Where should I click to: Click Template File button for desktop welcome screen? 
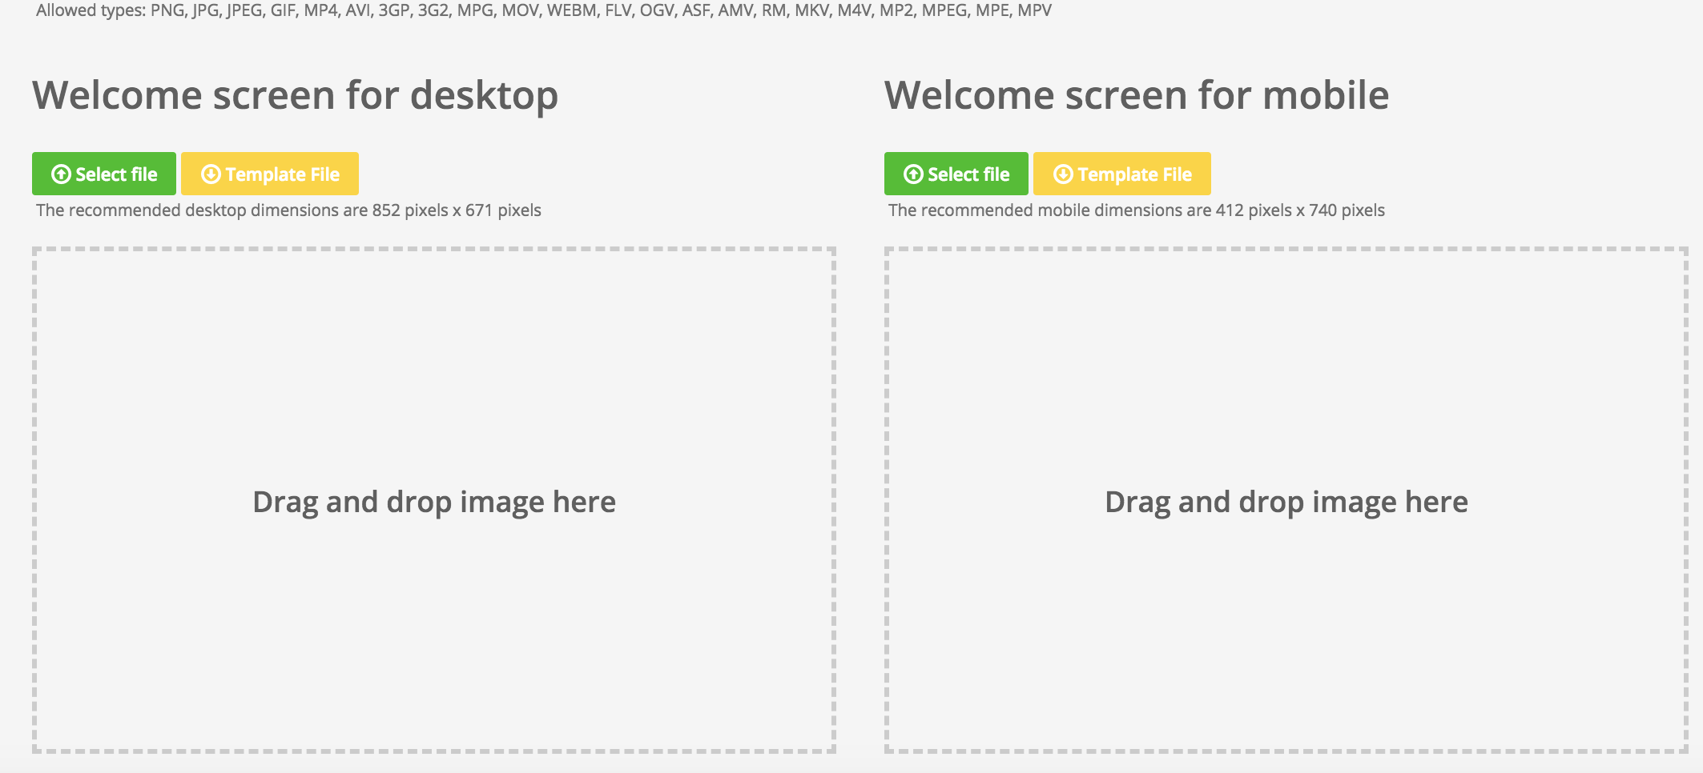[270, 174]
